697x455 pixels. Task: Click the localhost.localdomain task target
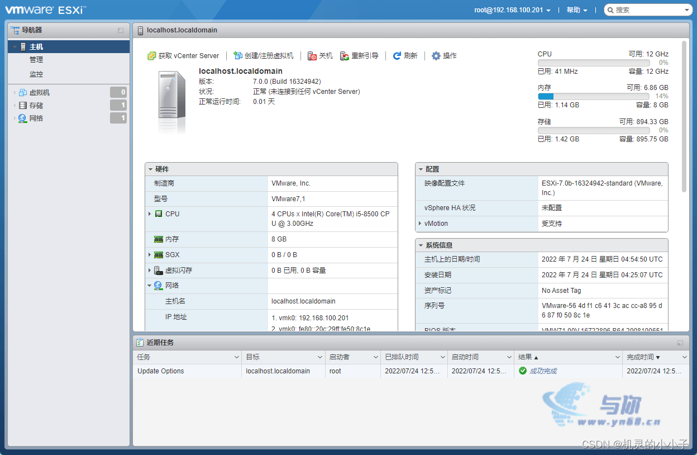point(278,371)
